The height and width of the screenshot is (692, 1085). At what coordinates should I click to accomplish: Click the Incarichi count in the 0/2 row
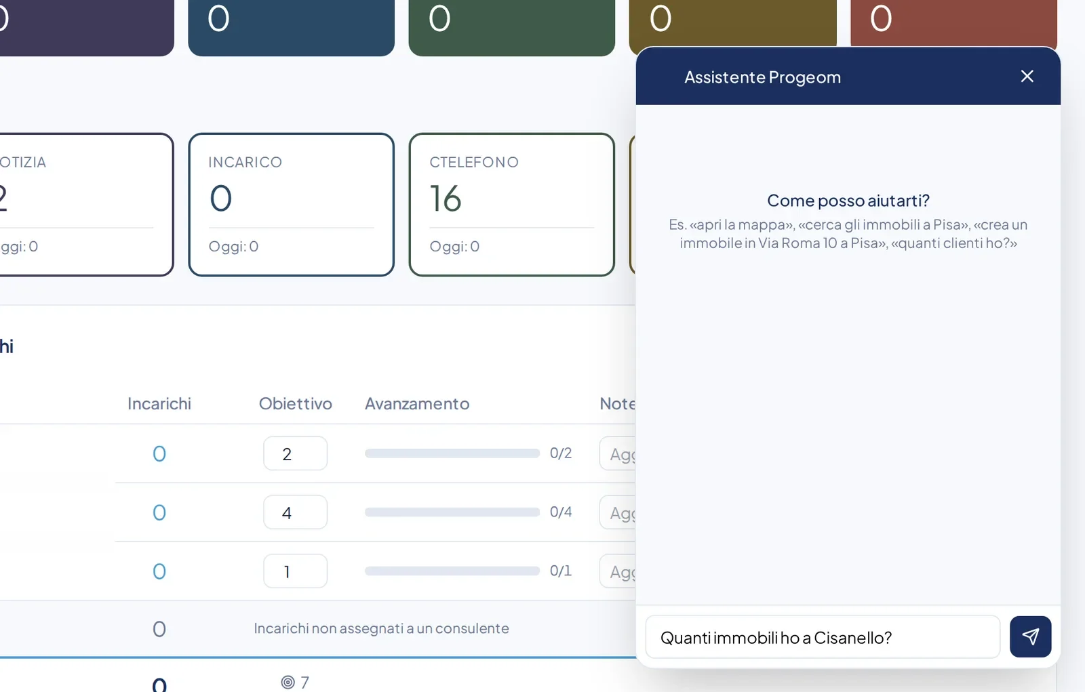pyautogui.click(x=159, y=453)
